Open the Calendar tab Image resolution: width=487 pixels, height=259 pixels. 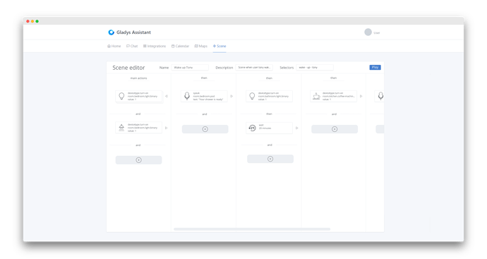pyautogui.click(x=180, y=46)
